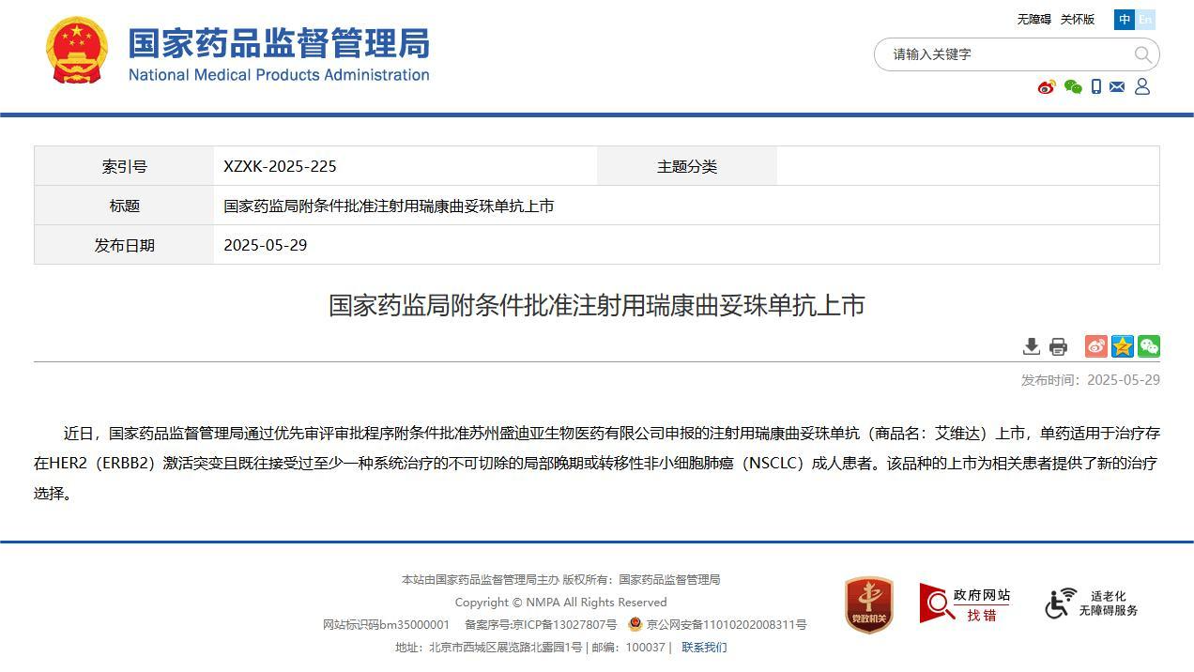
Task: Open 无障碍 accessibility option
Action: (x=1034, y=20)
